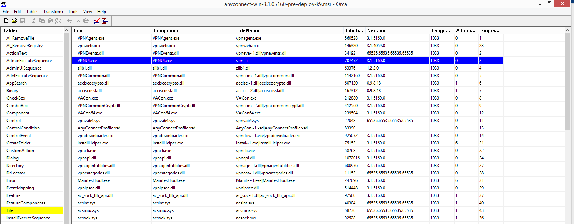Image resolution: width=574 pixels, height=224 pixels.
Task: Select the Directory table
Action: coord(15,166)
